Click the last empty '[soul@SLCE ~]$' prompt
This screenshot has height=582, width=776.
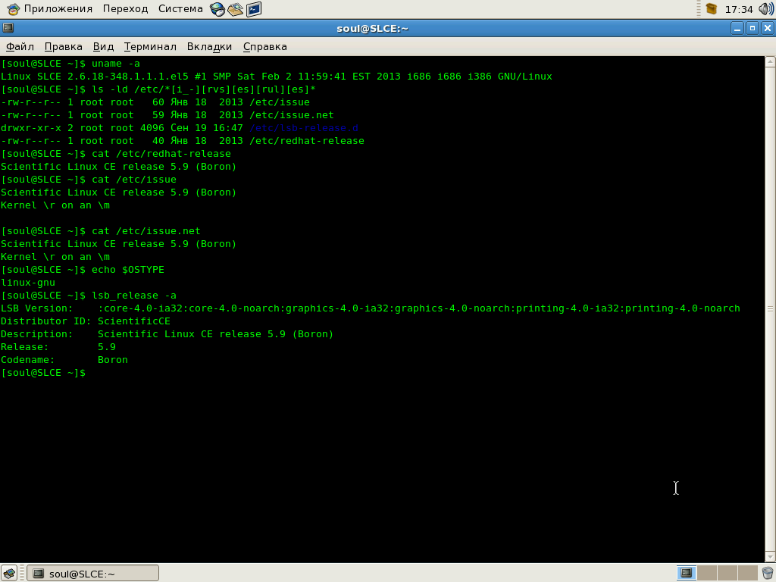coord(43,372)
